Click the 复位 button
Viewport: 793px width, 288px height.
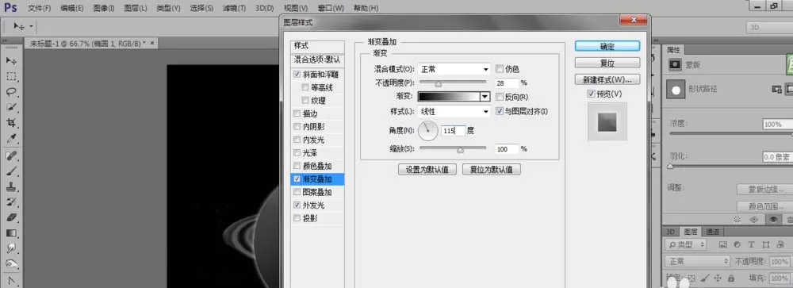click(607, 63)
